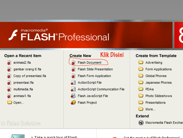Open recent file animasi1.fla
The width and height of the screenshot is (183, 138).
tap(22, 96)
